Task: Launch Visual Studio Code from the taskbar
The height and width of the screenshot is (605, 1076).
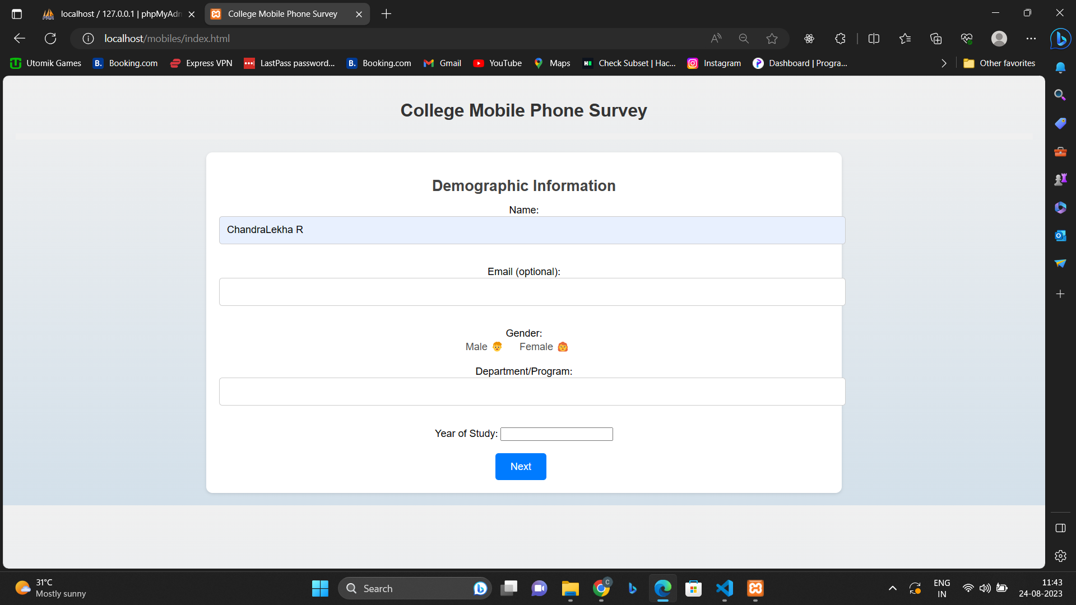Action: (724, 588)
